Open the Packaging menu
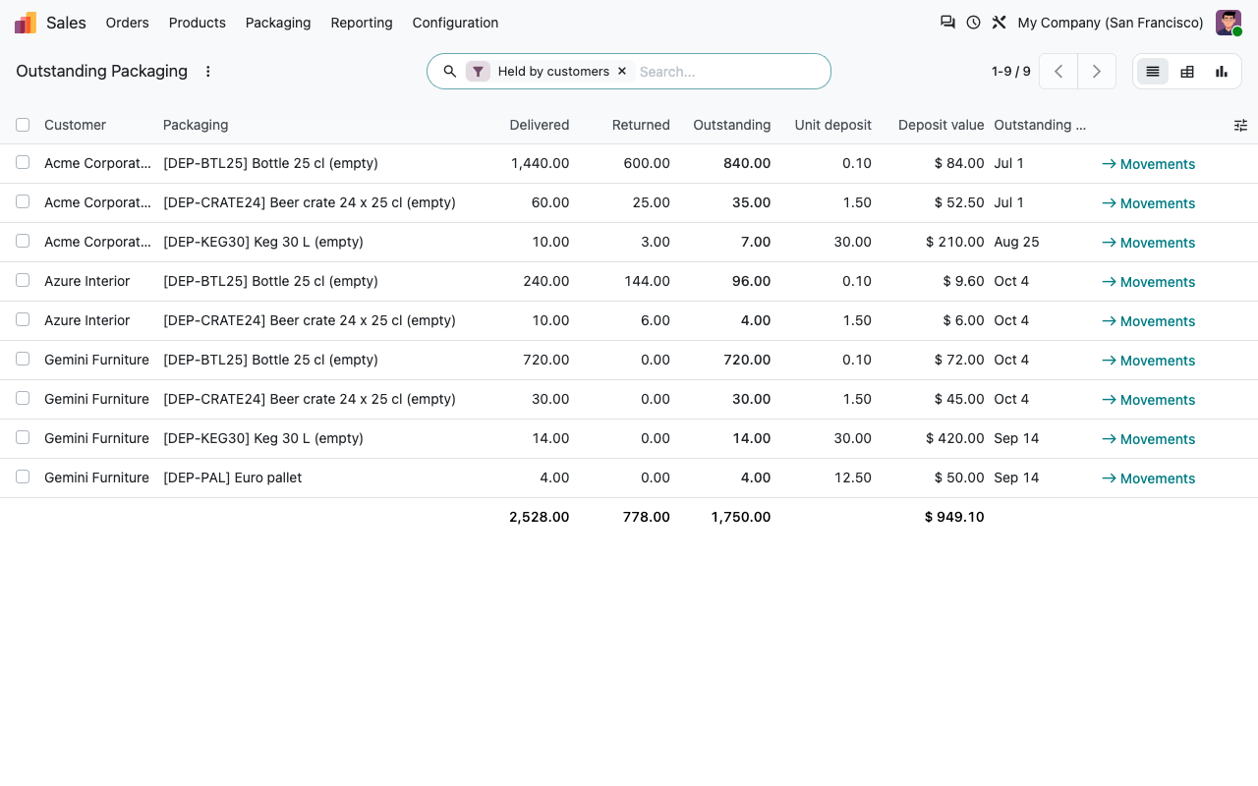Viewport: 1258px width, 786px height. point(278,23)
